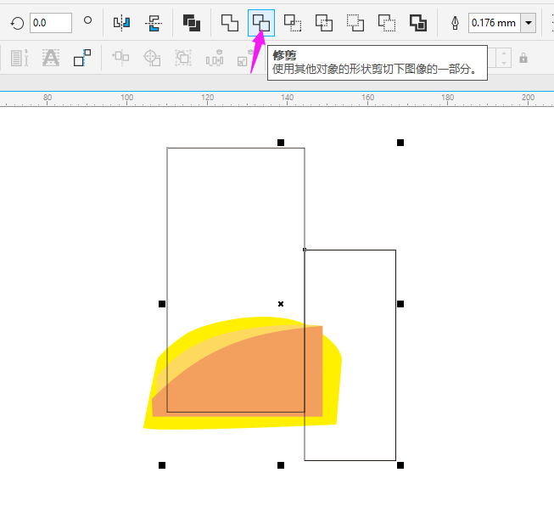Screen dimensions: 554x512
Task: Click the solid black Create Boundary icon
Action: pyautogui.click(x=418, y=23)
